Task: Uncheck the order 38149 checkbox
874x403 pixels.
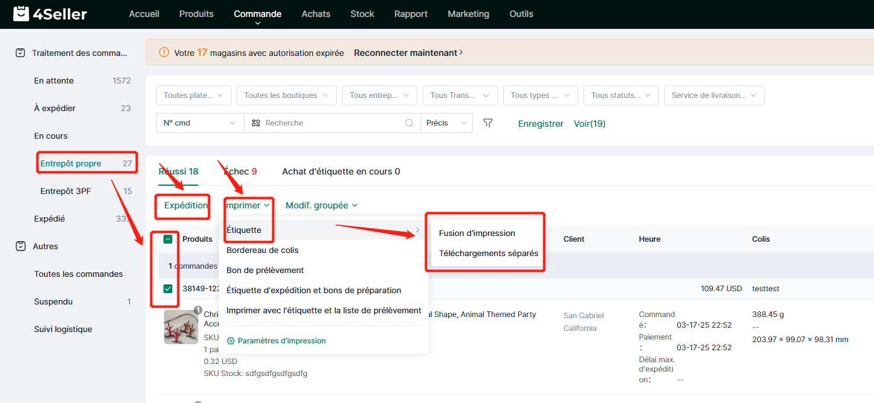Action: click(168, 289)
